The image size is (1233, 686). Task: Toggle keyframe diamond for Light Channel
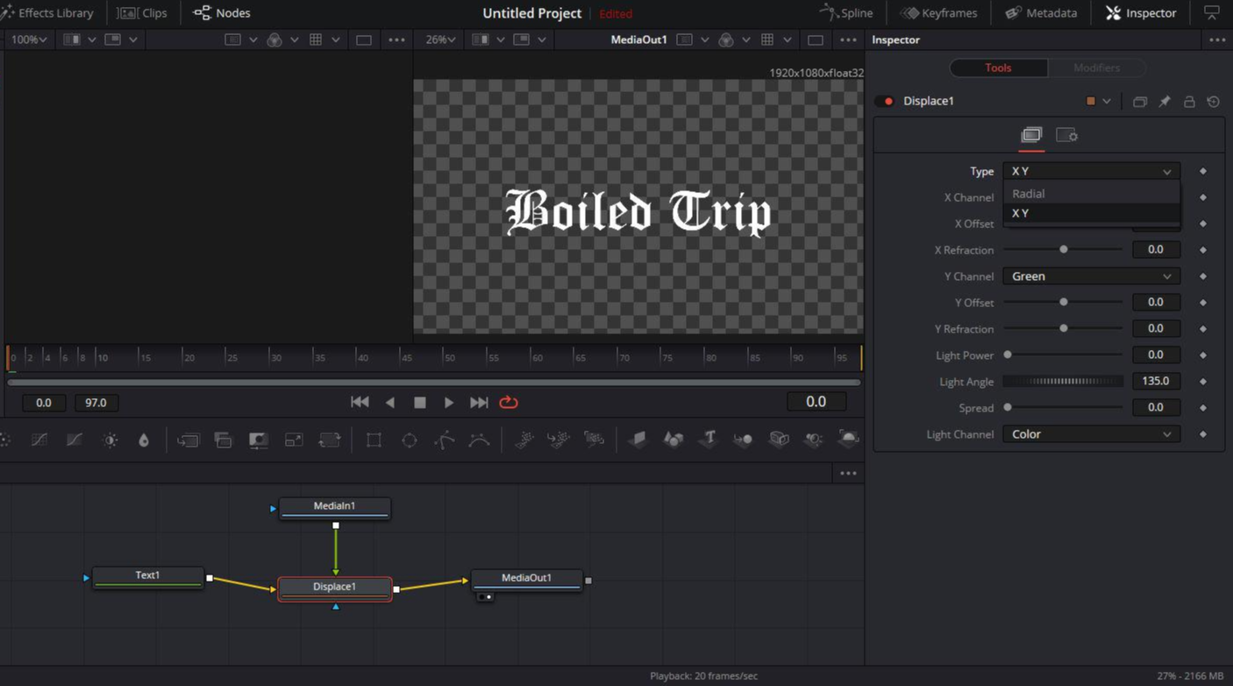pyautogui.click(x=1203, y=434)
